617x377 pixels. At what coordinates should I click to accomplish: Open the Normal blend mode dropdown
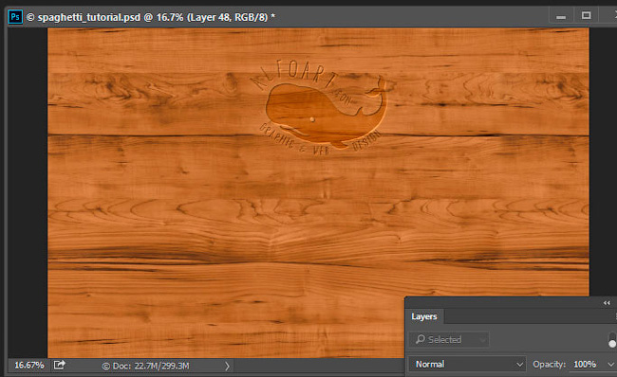(x=467, y=365)
